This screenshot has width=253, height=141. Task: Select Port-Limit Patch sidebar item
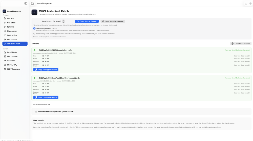(15, 44)
